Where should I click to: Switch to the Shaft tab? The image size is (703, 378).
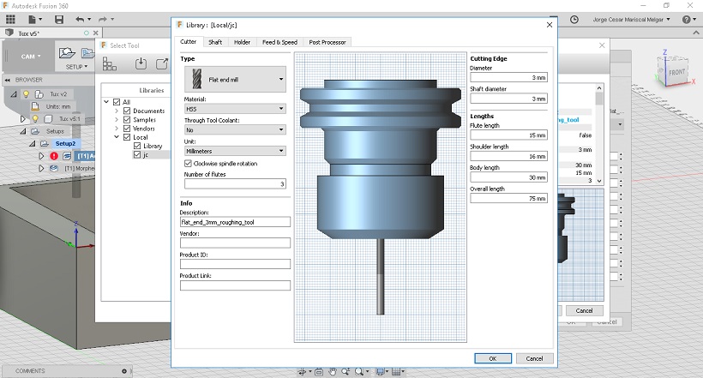tap(215, 42)
